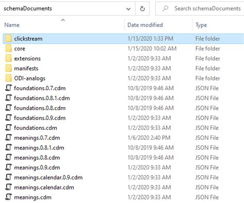The height and width of the screenshot is (203, 244).
Task: Click the extensions folder icon
Action: [x=9, y=58]
